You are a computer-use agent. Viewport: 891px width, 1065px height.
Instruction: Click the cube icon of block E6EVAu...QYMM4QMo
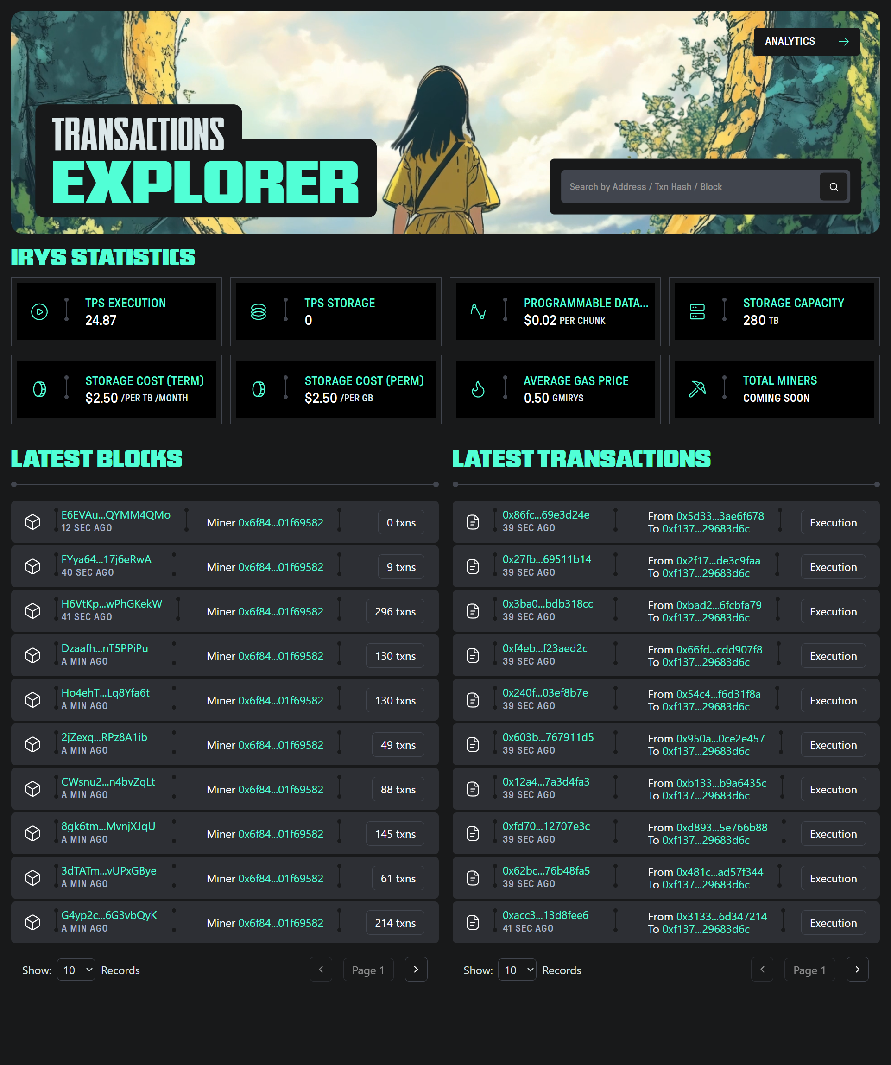pyautogui.click(x=33, y=522)
